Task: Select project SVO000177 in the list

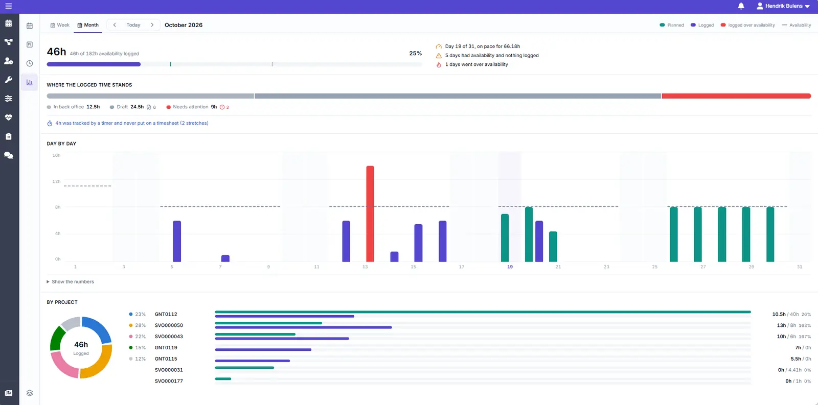Action: [x=169, y=382]
